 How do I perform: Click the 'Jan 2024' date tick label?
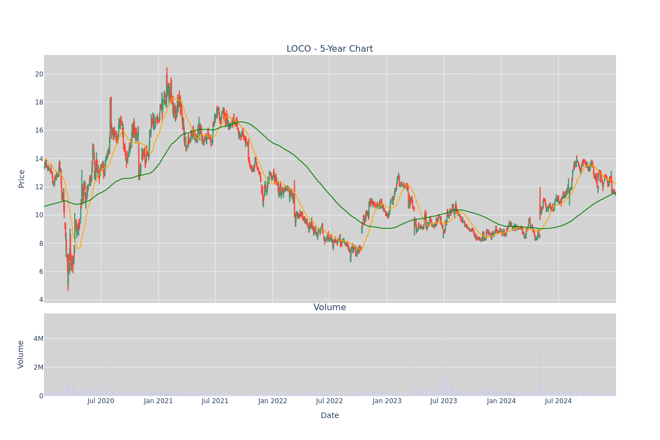pos(502,401)
